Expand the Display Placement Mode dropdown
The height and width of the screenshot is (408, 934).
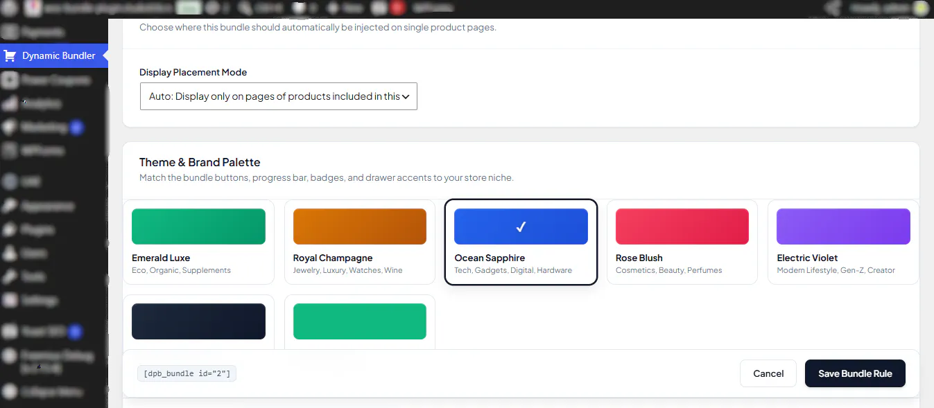click(279, 96)
